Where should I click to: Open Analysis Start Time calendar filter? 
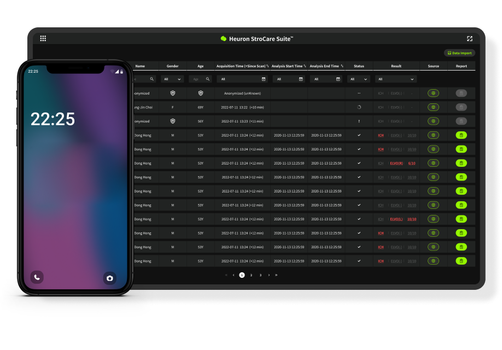coord(301,79)
